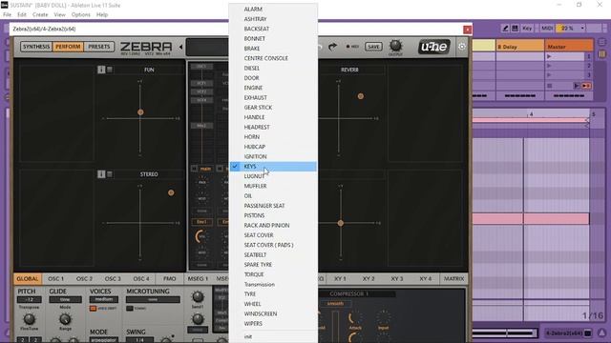Click the orange dot on FUN XY pad
The width and height of the screenshot is (611, 343).
click(x=140, y=112)
